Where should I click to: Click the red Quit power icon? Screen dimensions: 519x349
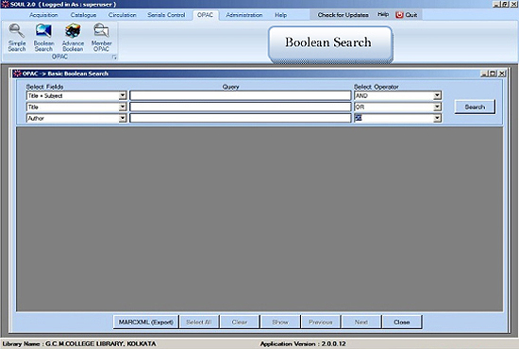[x=399, y=15]
